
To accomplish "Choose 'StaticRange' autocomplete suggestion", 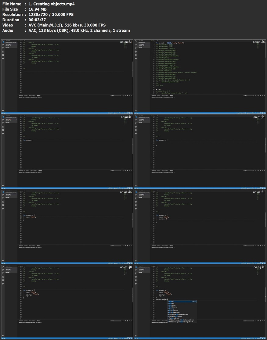I will pos(182,307).
